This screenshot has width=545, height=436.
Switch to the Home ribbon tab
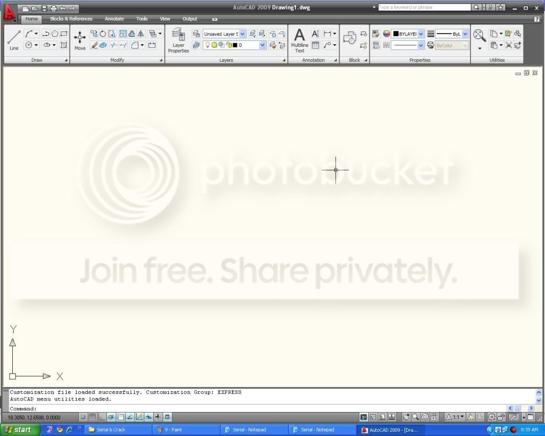pyautogui.click(x=31, y=19)
